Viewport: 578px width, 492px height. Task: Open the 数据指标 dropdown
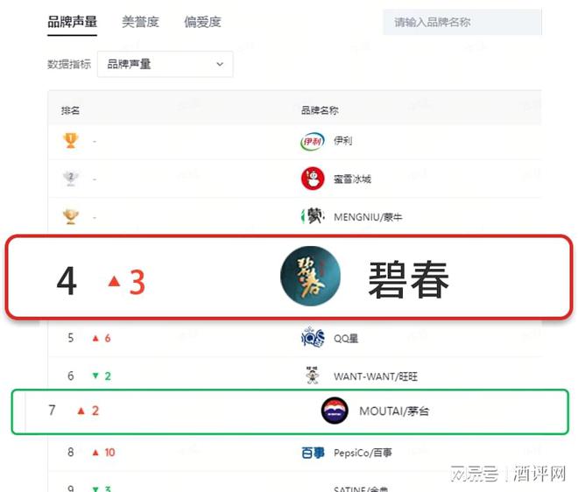tap(166, 64)
